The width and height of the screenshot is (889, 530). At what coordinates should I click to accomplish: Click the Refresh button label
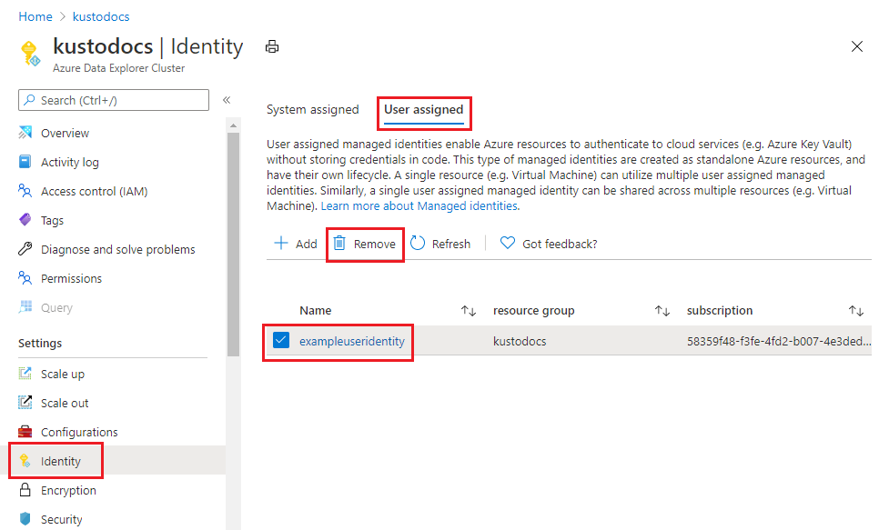(x=451, y=244)
